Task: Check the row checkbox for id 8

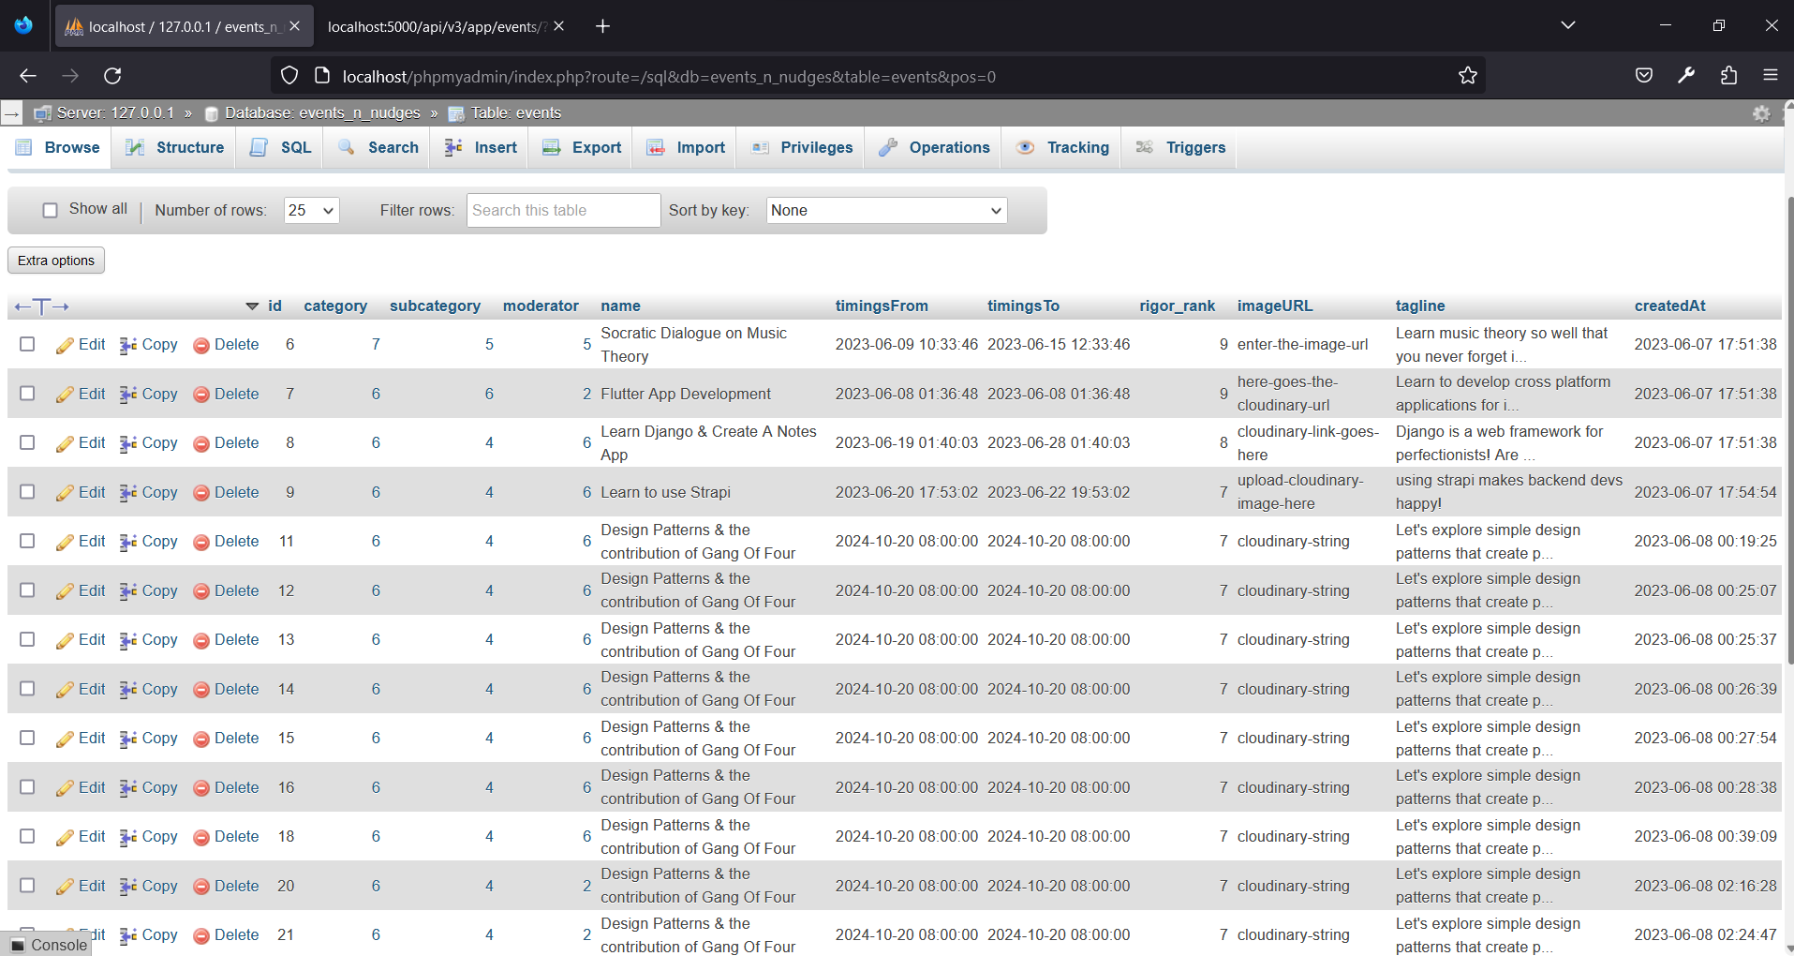Action: click(x=27, y=442)
